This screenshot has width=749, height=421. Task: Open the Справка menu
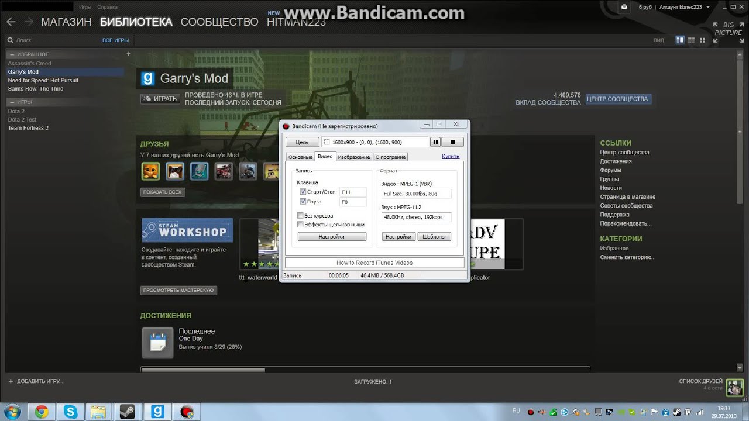click(x=107, y=7)
